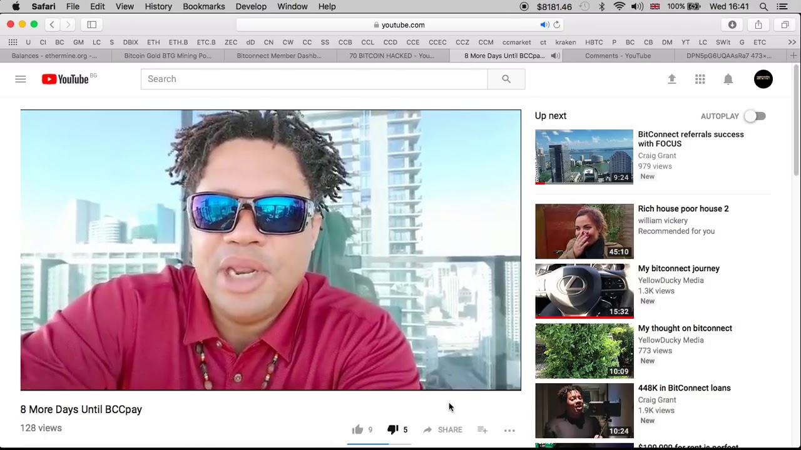Toggle the Autoplay switch
Viewport: 801px width, 450px height.
(x=755, y=116)
